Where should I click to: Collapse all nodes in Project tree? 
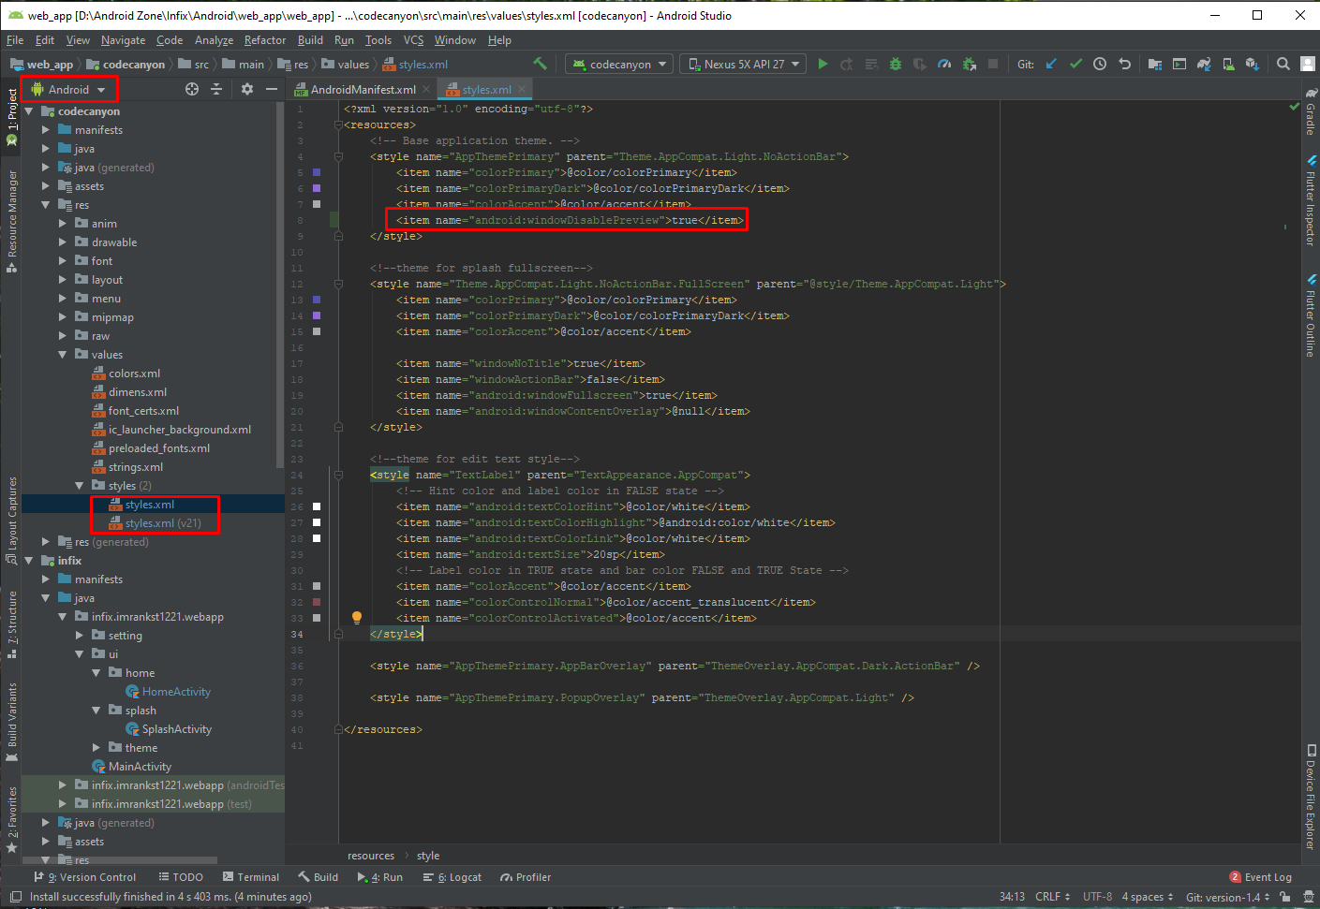(216, 89)
